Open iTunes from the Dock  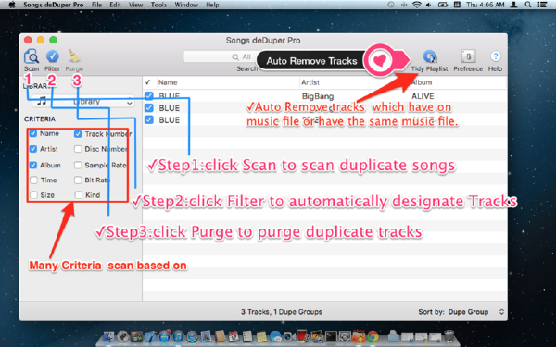click(x=178, y=337)
